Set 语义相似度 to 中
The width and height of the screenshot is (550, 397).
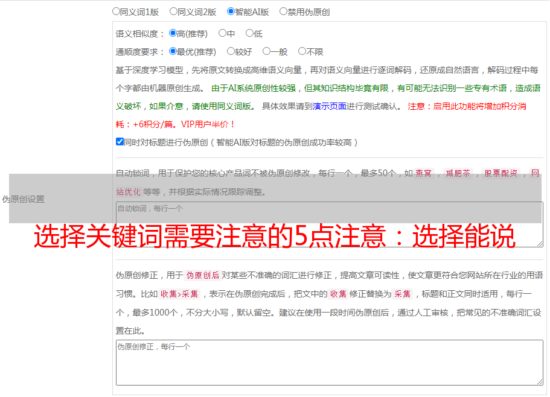click(x=222, y=34)
